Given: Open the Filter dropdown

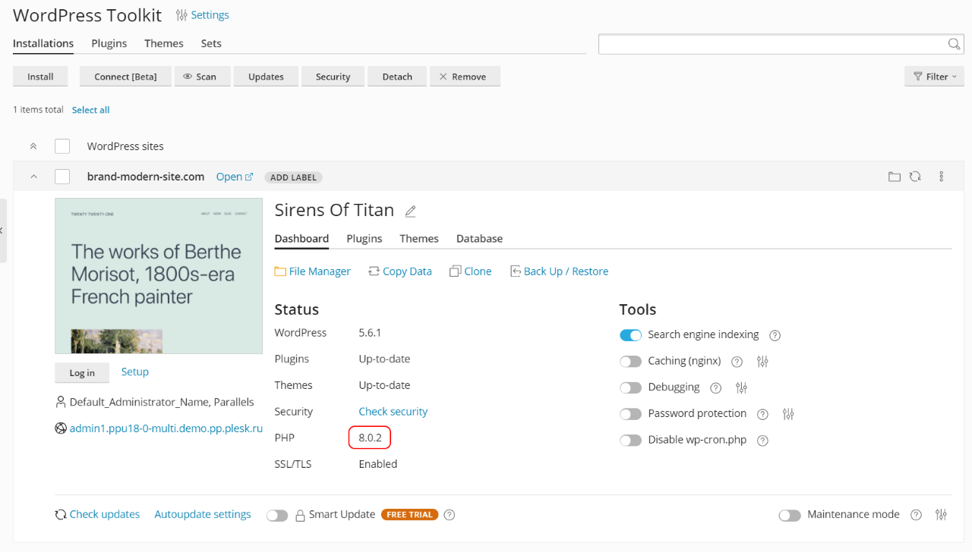Looking at the screenshot, I should point(934,77).
